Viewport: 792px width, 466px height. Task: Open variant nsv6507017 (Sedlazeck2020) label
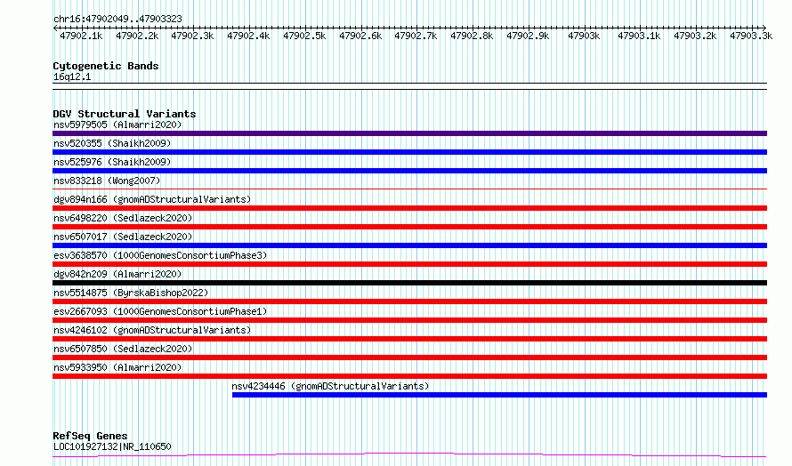123,237
